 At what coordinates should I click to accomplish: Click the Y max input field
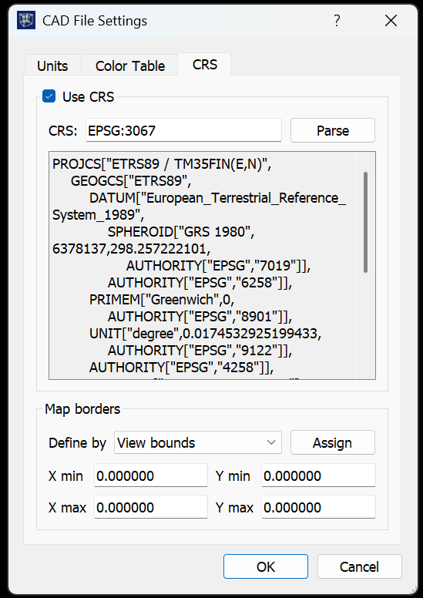click(x=318, y=507)
